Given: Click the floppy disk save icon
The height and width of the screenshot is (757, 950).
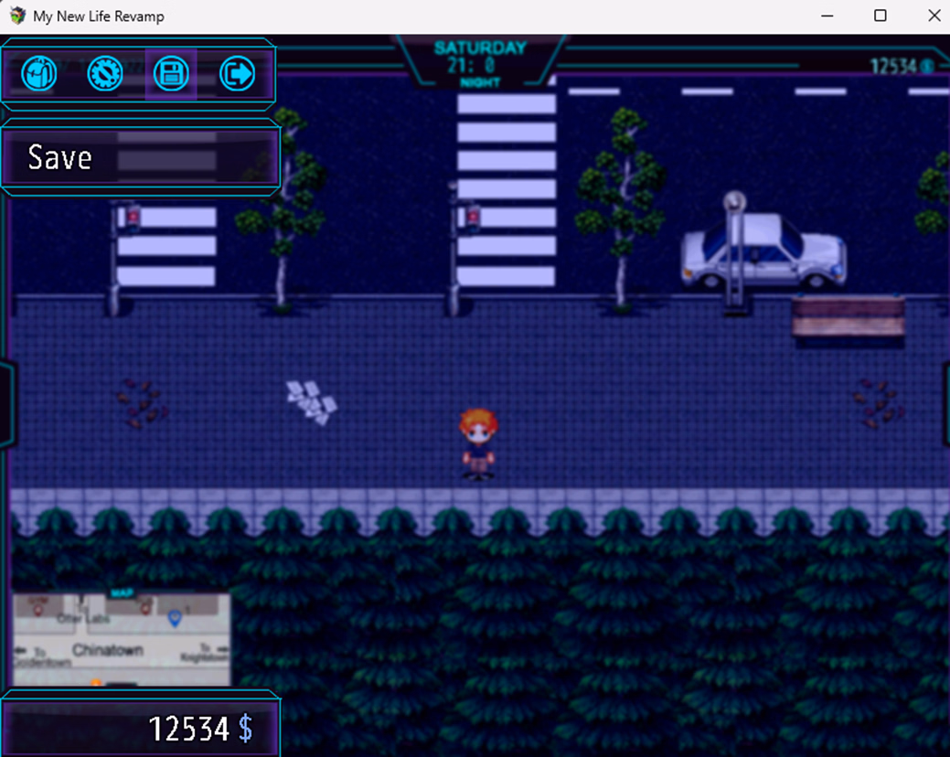Looking at the screenshot, I should 171,73.
